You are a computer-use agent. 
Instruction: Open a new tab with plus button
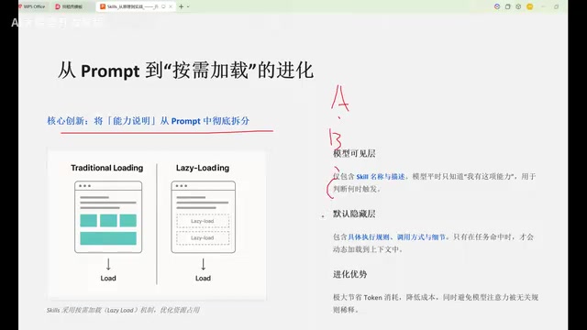[182, 6]
